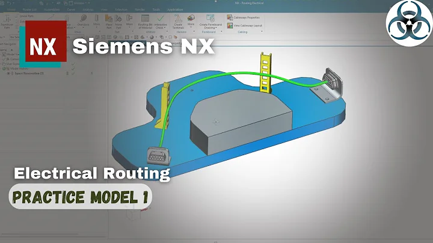Switch to the Route List tab

click(x=29, y=10)
